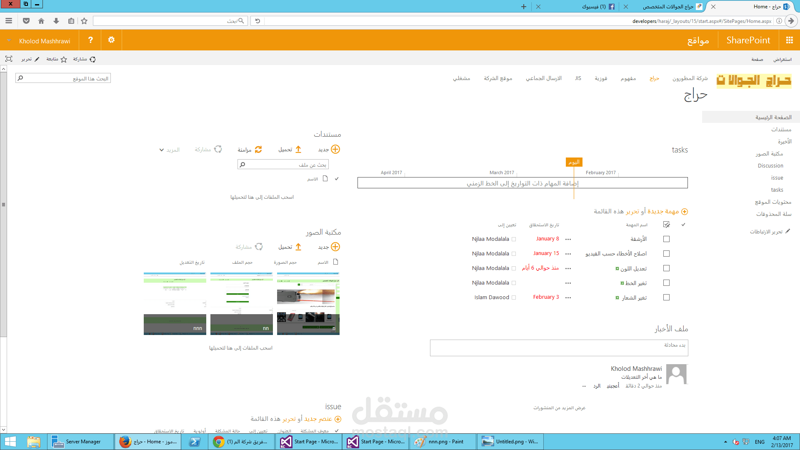
Task: Open the Kholod Mashhrawi user menu arrow
Action: point(9,41)
